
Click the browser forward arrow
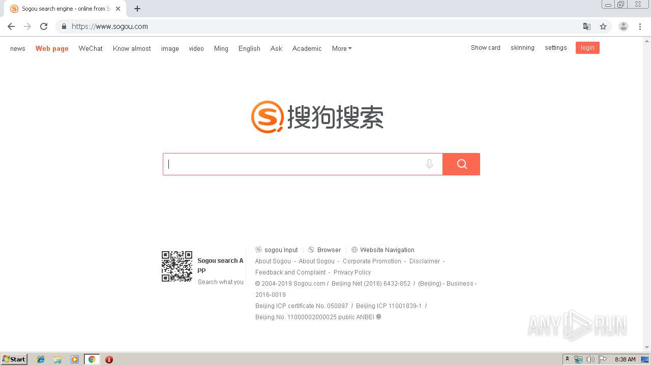pyautogui.click(x=27, y=26)
